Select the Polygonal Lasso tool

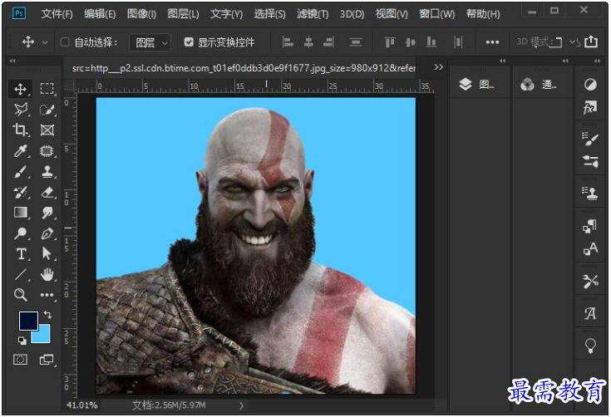pos(20,110)
